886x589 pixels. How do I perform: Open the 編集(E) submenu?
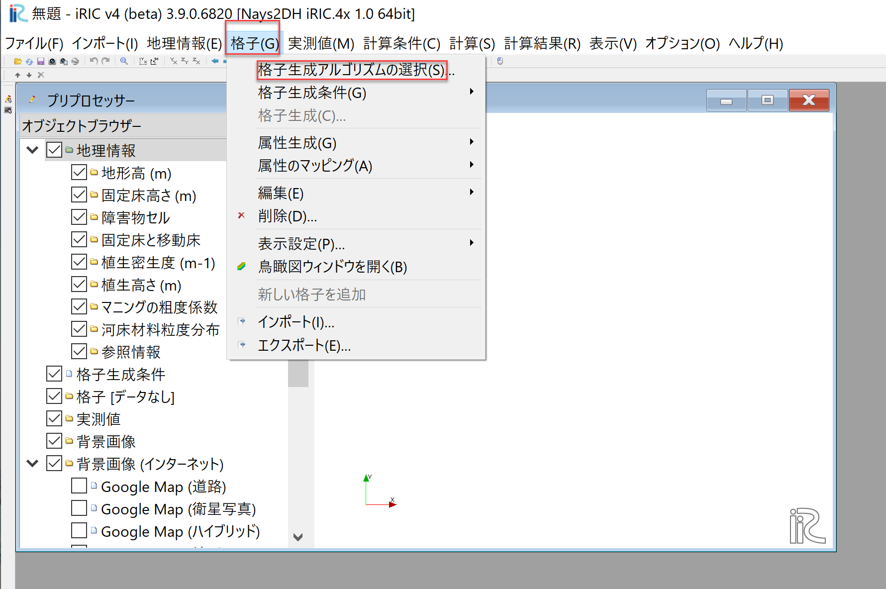355,193
